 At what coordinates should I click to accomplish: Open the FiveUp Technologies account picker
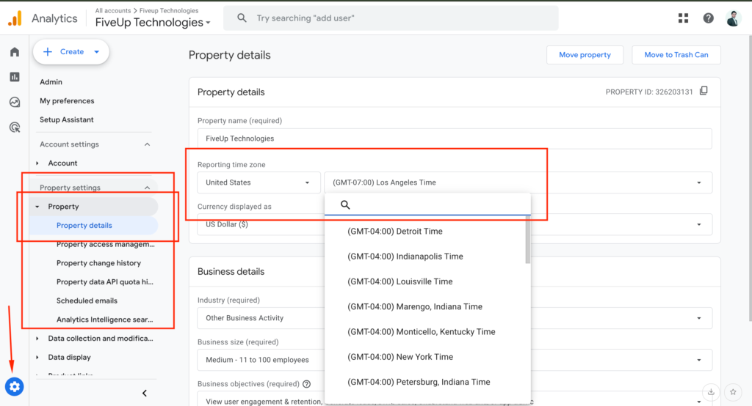[x=153, y=23]
